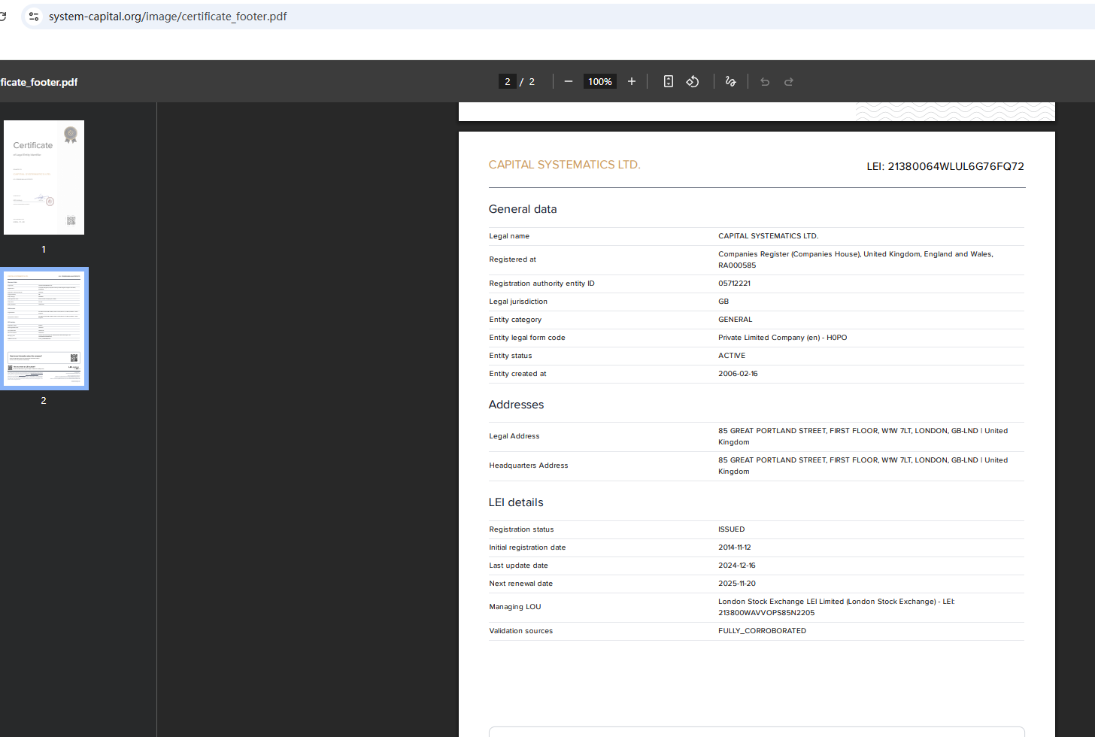Click the FULLY_CORROBORATED validation value
Screen dimensions: 1095x737
coord(762,631)
